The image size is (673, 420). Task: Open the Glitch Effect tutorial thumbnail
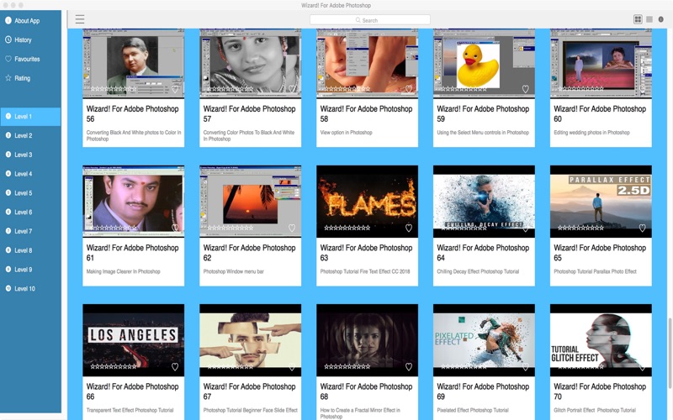pos(601,340)
